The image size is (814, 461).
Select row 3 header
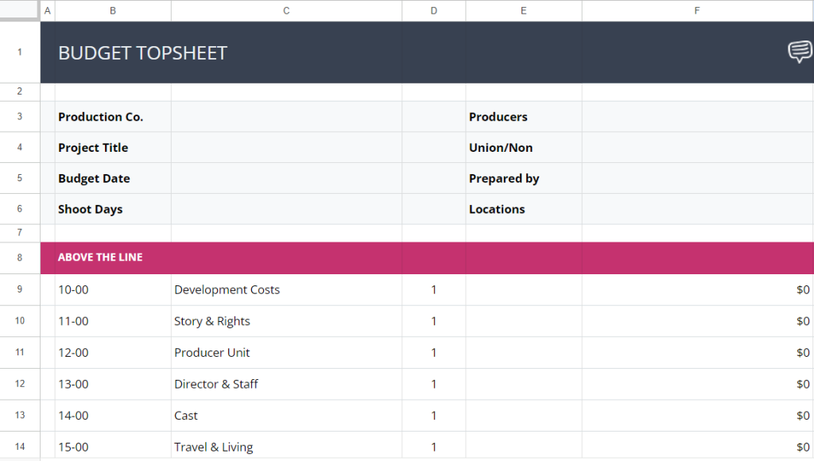20,116
